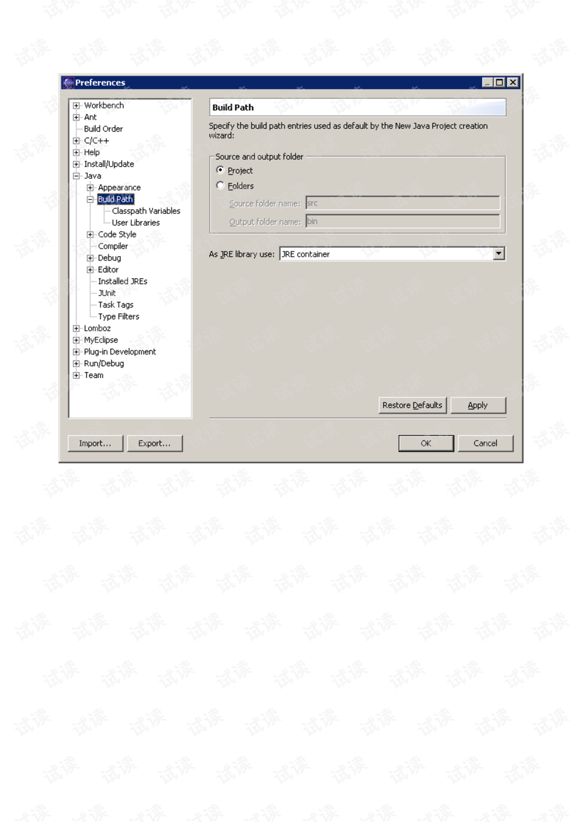582x822 pixels.
Task: Select User Libraries preference page
Action: [x=136, y=222]
